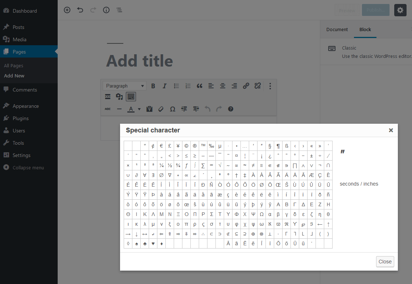Switch to the Block tab
This screenshot has height=284, width=412.
pyautogui.click(x=365, y=30)
